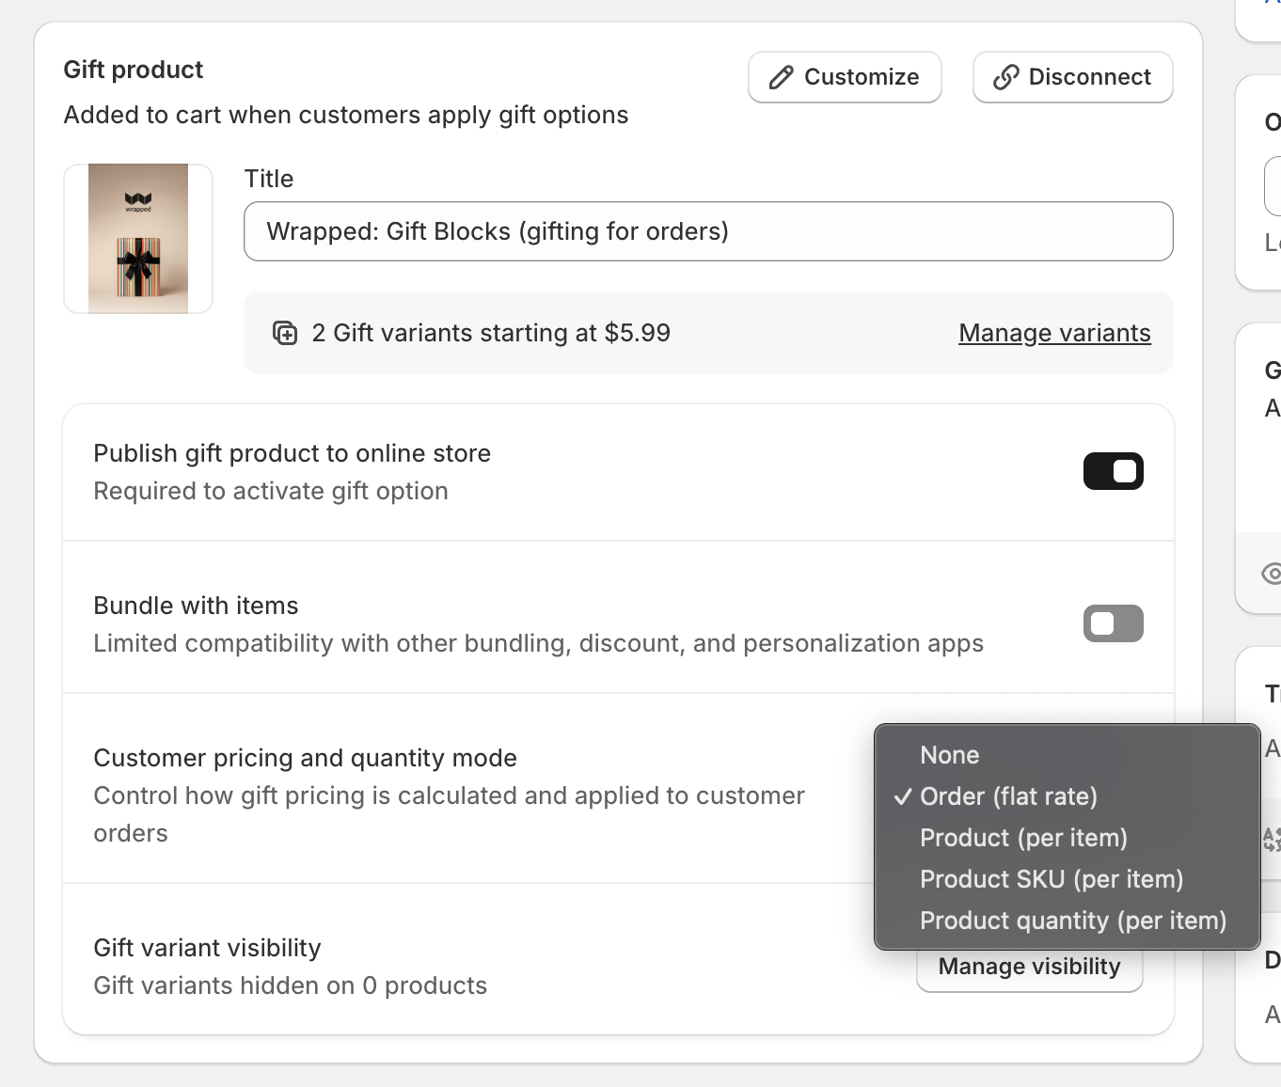
Task: Enable the Bundle with items toggle
Action: [1113, 623]
